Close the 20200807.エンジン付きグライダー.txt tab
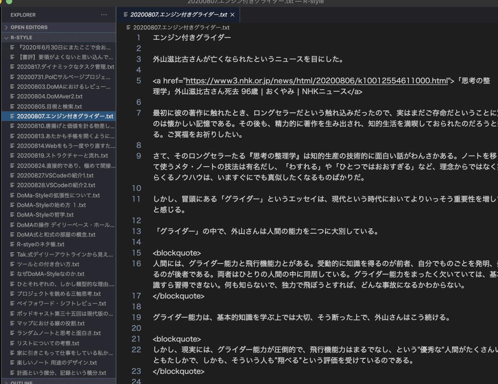This screenshot has width=498, height=384. (x=232, y=15)
